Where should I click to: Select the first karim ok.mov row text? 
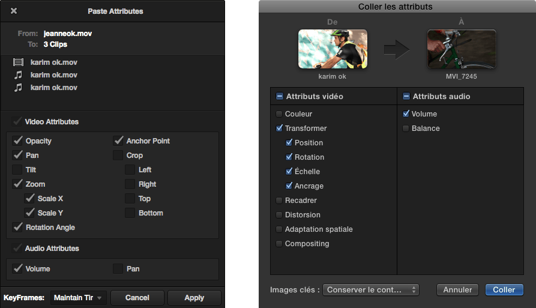pos(53,62)
